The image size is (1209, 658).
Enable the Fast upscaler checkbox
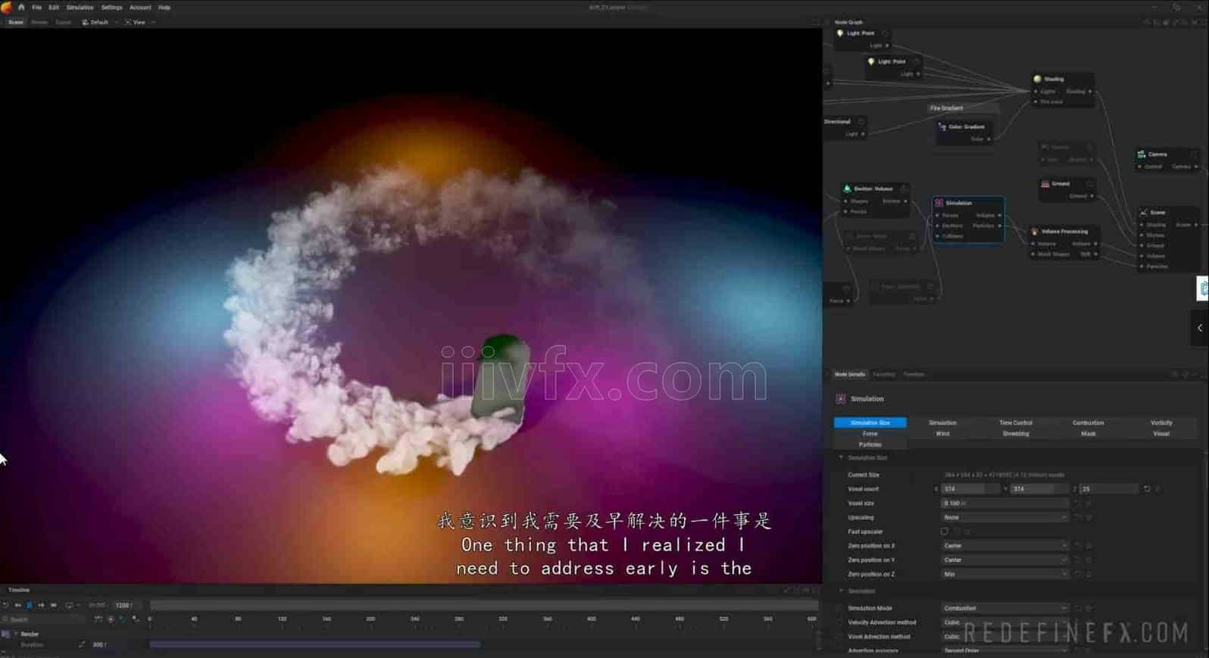pos(945,532)
